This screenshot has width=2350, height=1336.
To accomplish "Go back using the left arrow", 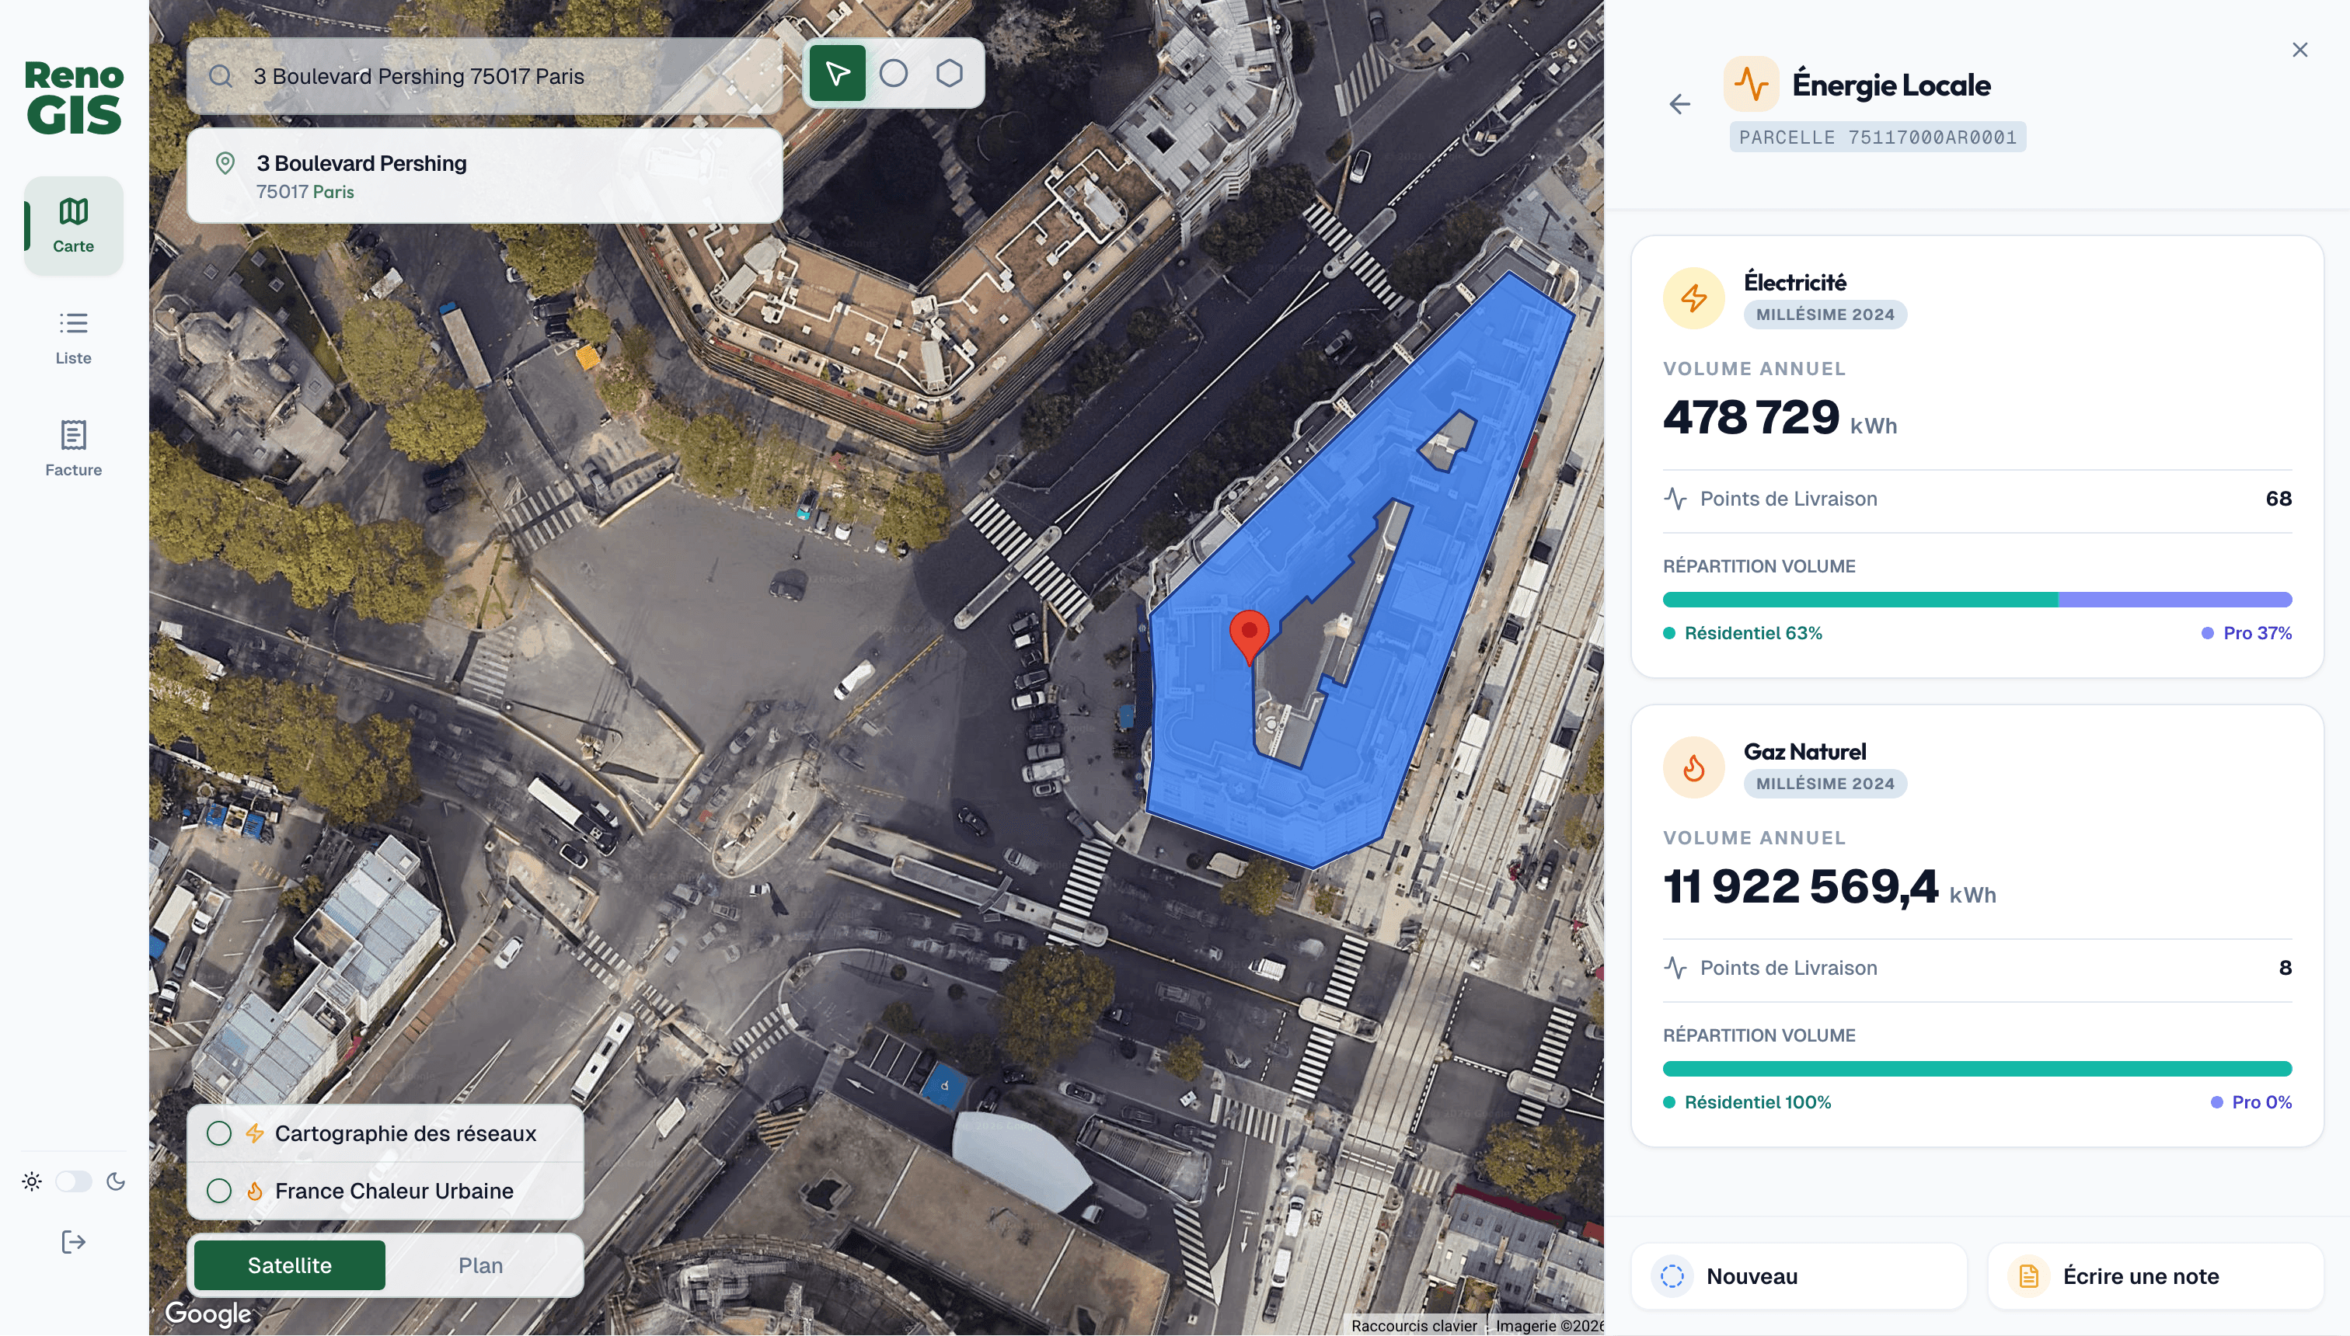I will pos(1679,105).
